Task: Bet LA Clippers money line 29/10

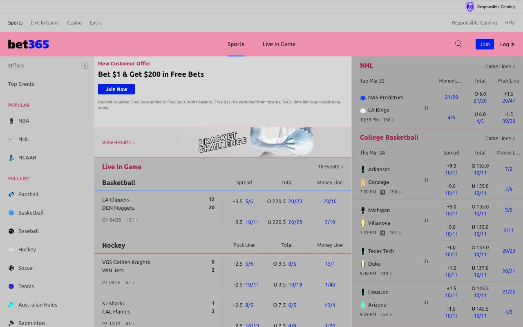Action: [x=330, y=202]
